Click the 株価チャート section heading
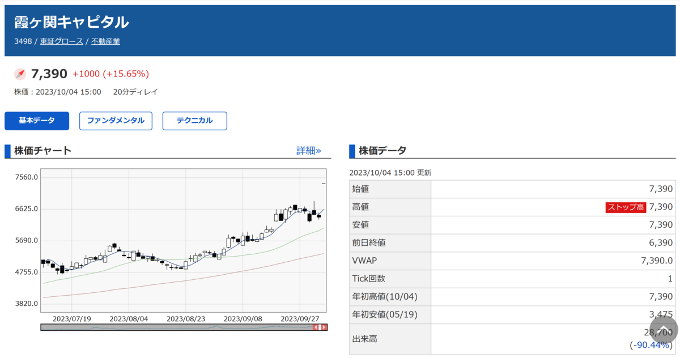This screenshot has height=358, width=680. pos(43,151)
